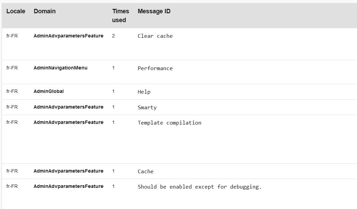Select the 'Performance' message ID text
The image size is (357, 209).
[x=155, y=68]
